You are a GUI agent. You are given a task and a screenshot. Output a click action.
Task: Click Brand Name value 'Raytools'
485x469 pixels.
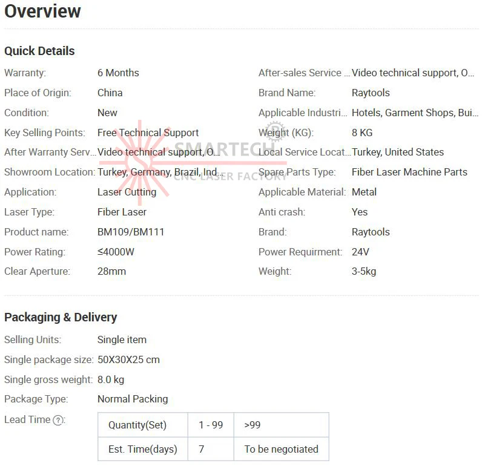click(x=371, y=93)
